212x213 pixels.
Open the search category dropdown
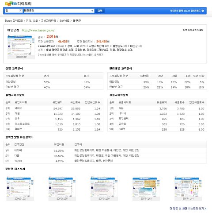click(14, 11)
